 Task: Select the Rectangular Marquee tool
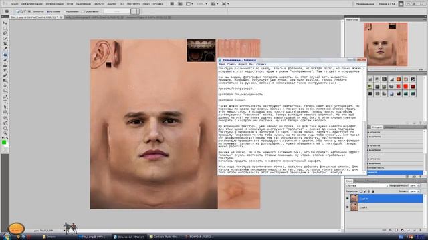point(5,29)
